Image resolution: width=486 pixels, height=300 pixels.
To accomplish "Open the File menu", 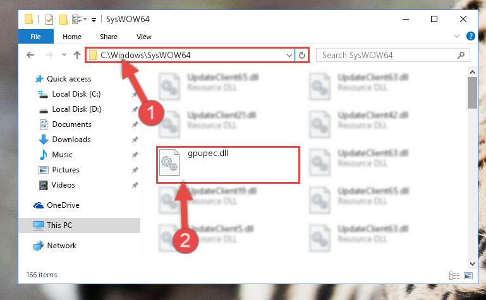I will pyautogui.click(x=35, y=37).
